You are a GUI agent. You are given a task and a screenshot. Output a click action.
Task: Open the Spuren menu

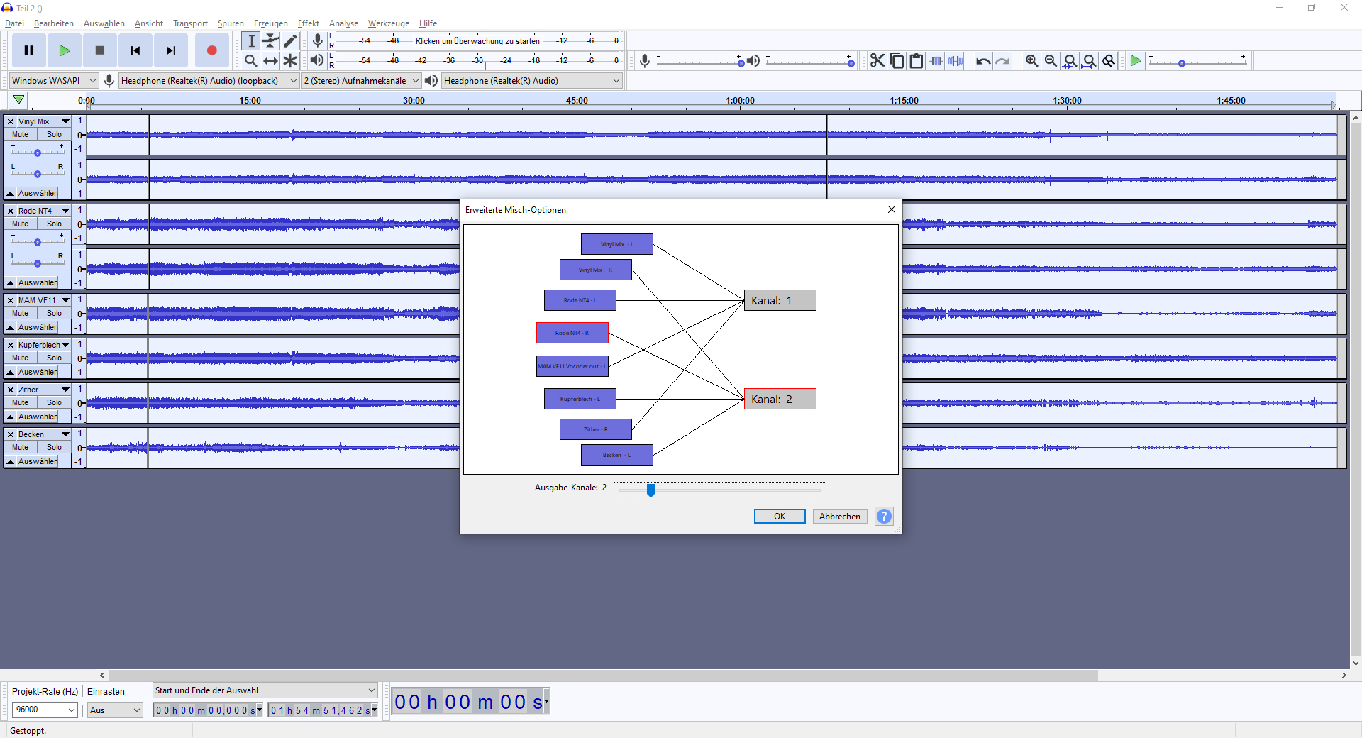[231, 23]
